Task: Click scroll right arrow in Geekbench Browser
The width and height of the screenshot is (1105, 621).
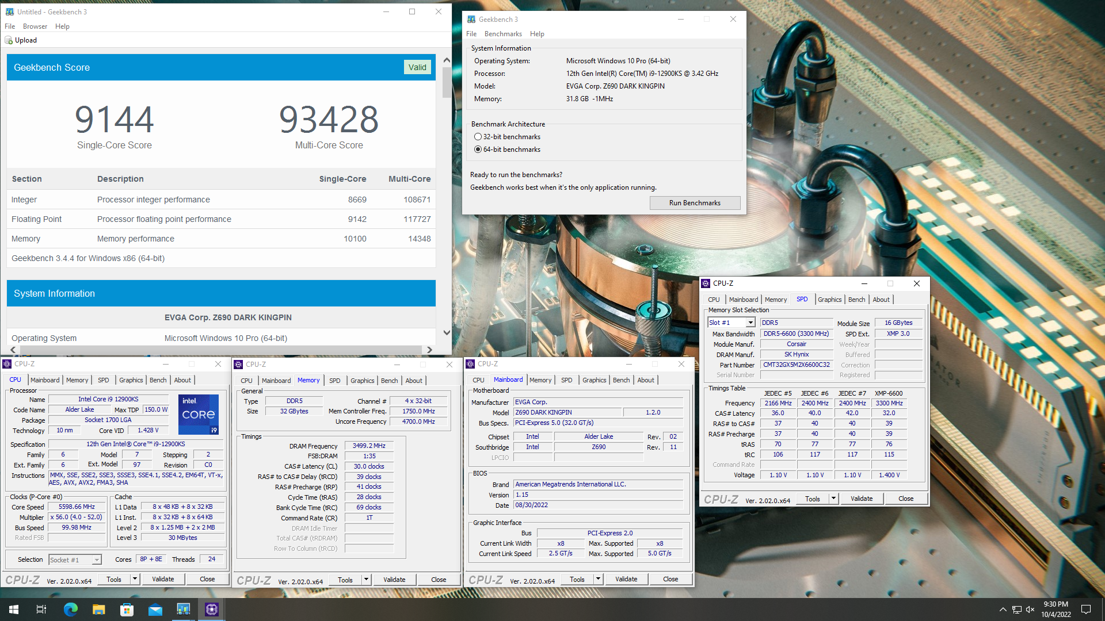Action: (429, 350)
